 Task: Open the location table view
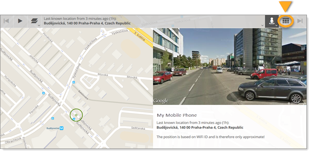pos(286,21)
